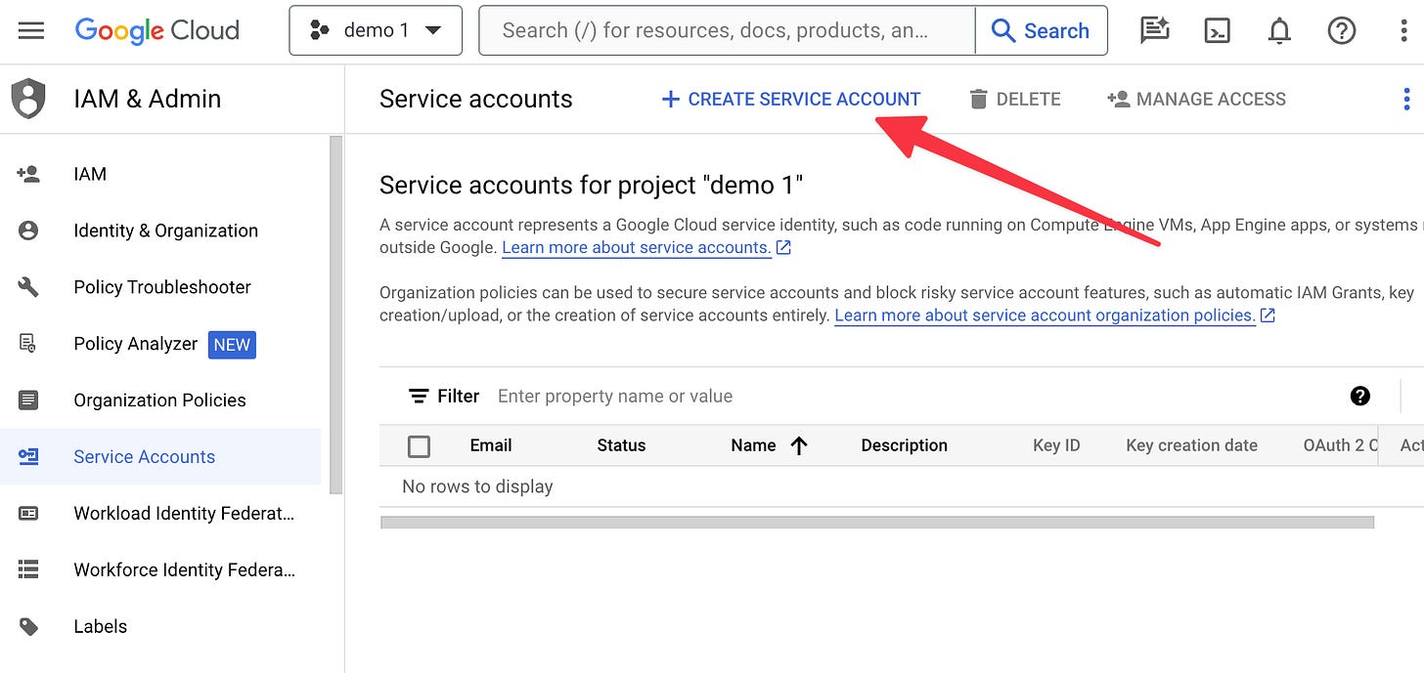Click Key creation date column header
The image size is (1424, 673).
pyautogui.click(x=1191, y=445)
